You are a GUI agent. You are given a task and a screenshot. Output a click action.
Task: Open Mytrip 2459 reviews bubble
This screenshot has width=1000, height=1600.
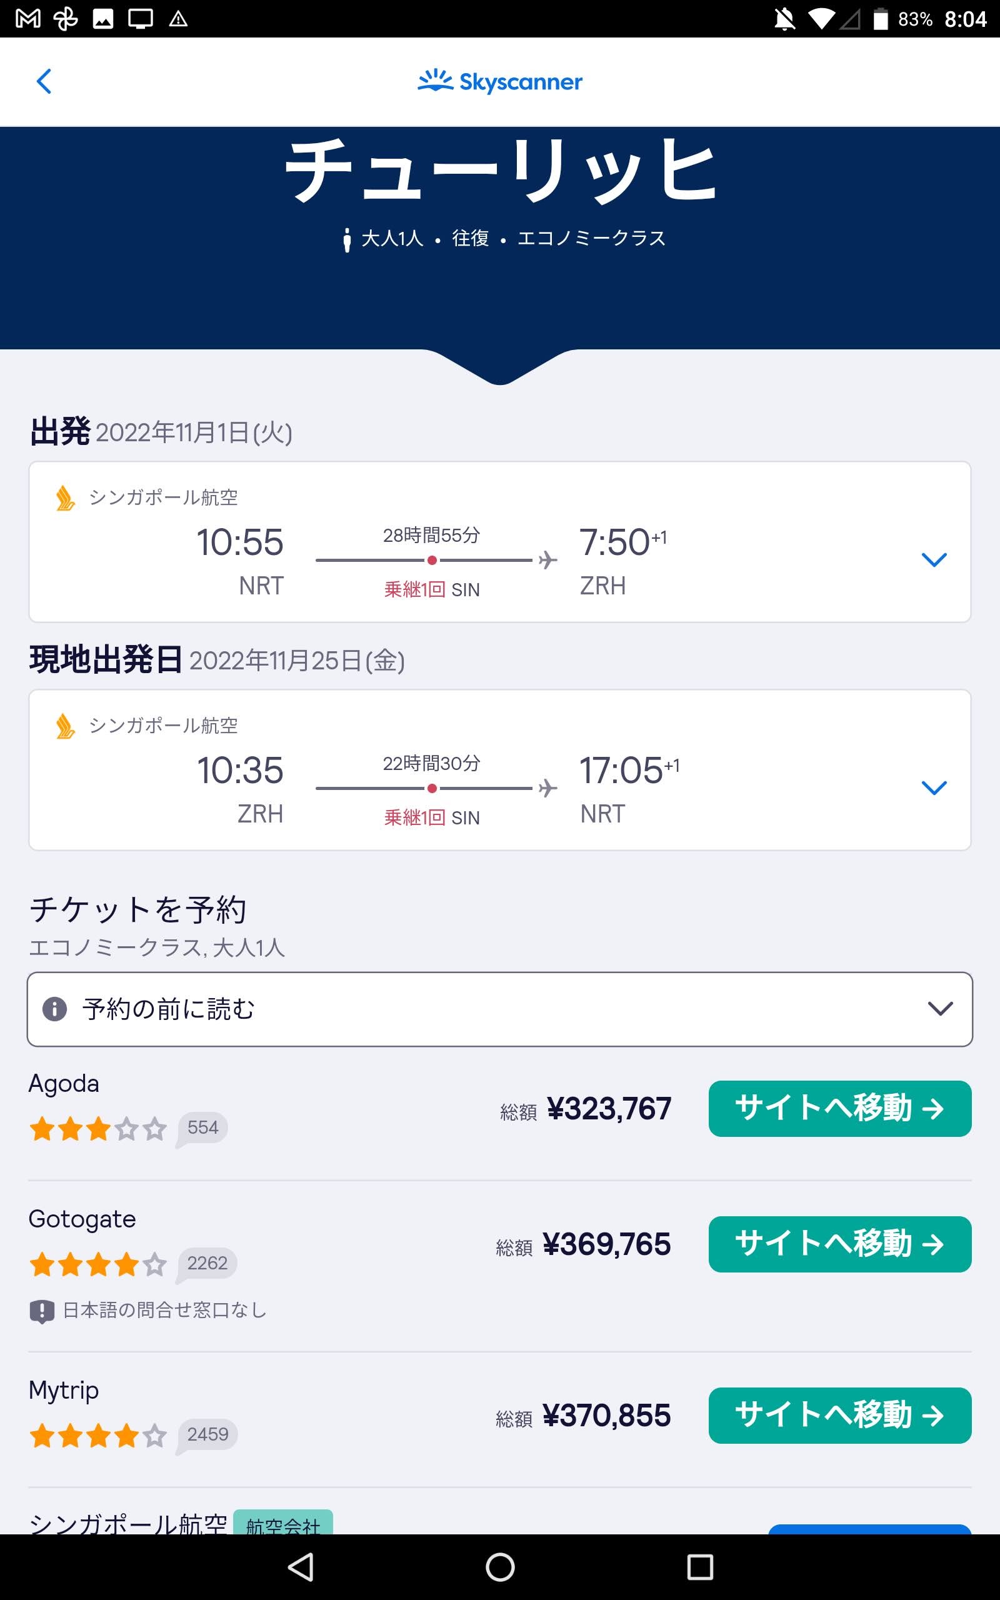pos(207,1435)
